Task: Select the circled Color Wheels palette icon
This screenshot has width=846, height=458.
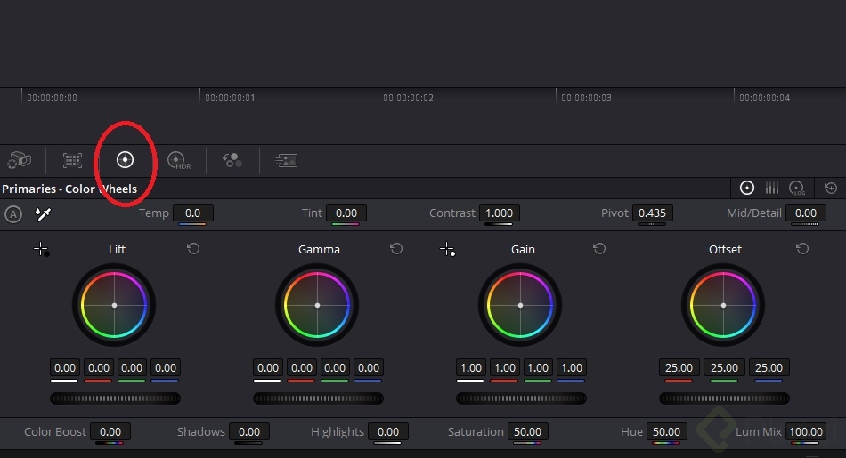Action: point(126,160)
